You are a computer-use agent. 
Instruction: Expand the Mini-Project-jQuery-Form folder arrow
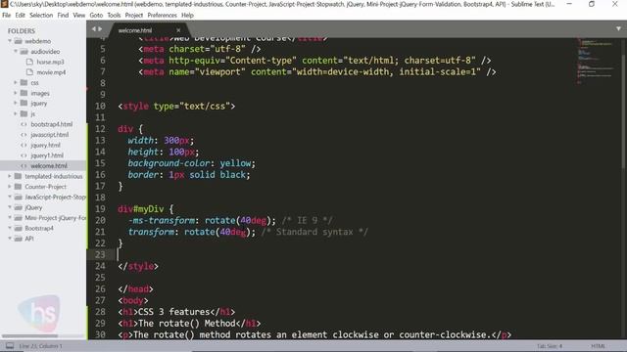(x=10, y=218)
